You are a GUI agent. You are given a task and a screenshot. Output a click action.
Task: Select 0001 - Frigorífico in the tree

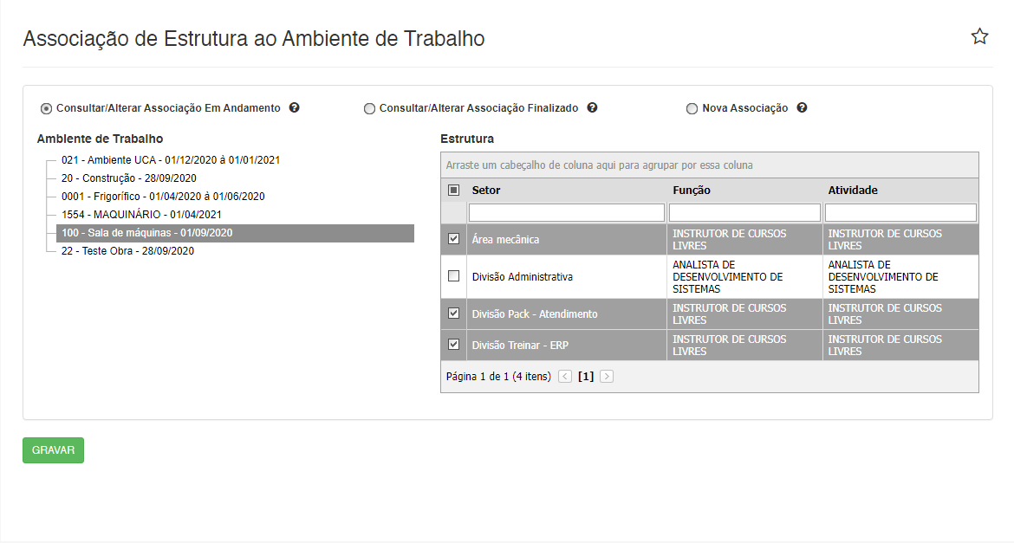click(162, 197)
